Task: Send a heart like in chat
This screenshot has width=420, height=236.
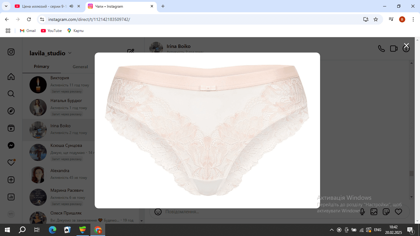Action: [398, 212]
